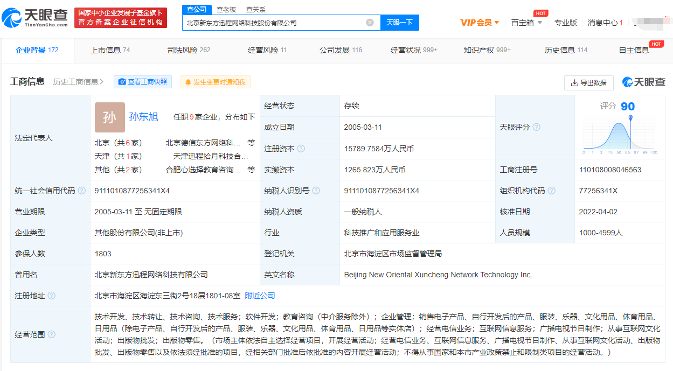Open the VIP会员 dropdown

click(480, 23)
